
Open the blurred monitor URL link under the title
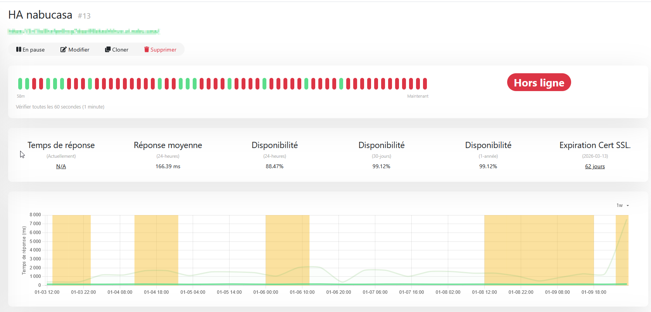pyautogui.click(x=83, y=31)
